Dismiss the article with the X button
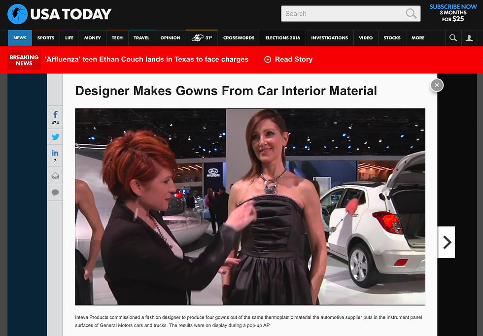The height and width of the screenshot is (336, 483). tap(437, 85)
